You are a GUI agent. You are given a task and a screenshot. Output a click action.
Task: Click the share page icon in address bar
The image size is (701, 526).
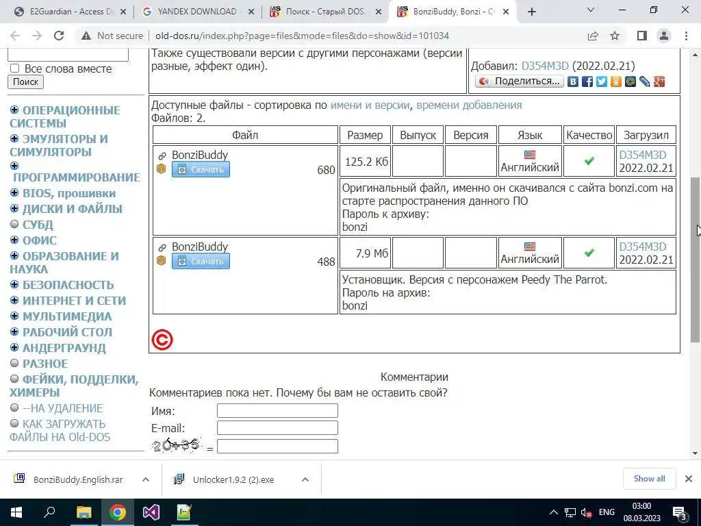coord(593,36)
